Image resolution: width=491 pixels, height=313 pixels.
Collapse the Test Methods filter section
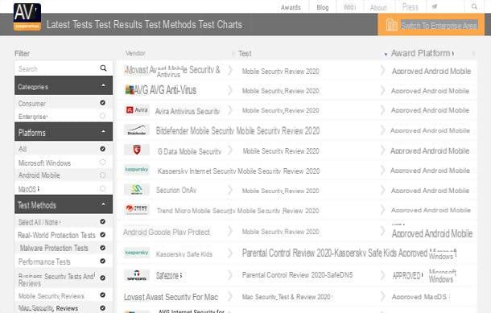tap(103, 204)
